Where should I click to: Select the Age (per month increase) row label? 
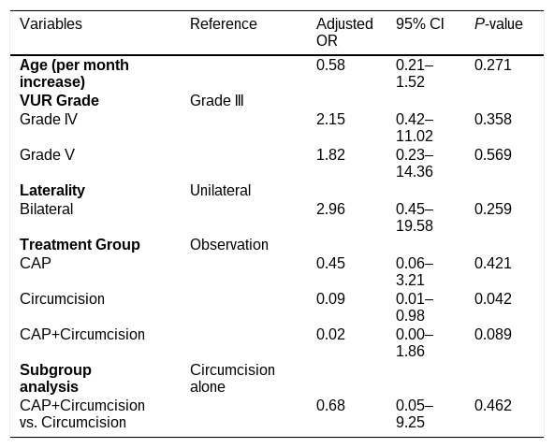[74, 74]
